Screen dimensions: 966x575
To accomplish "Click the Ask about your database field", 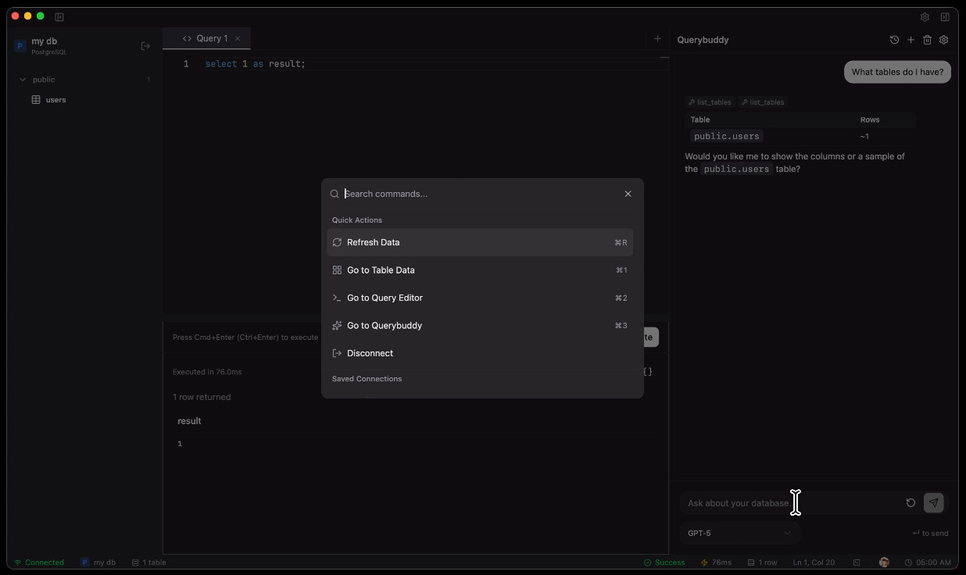I will click(789, 503).
